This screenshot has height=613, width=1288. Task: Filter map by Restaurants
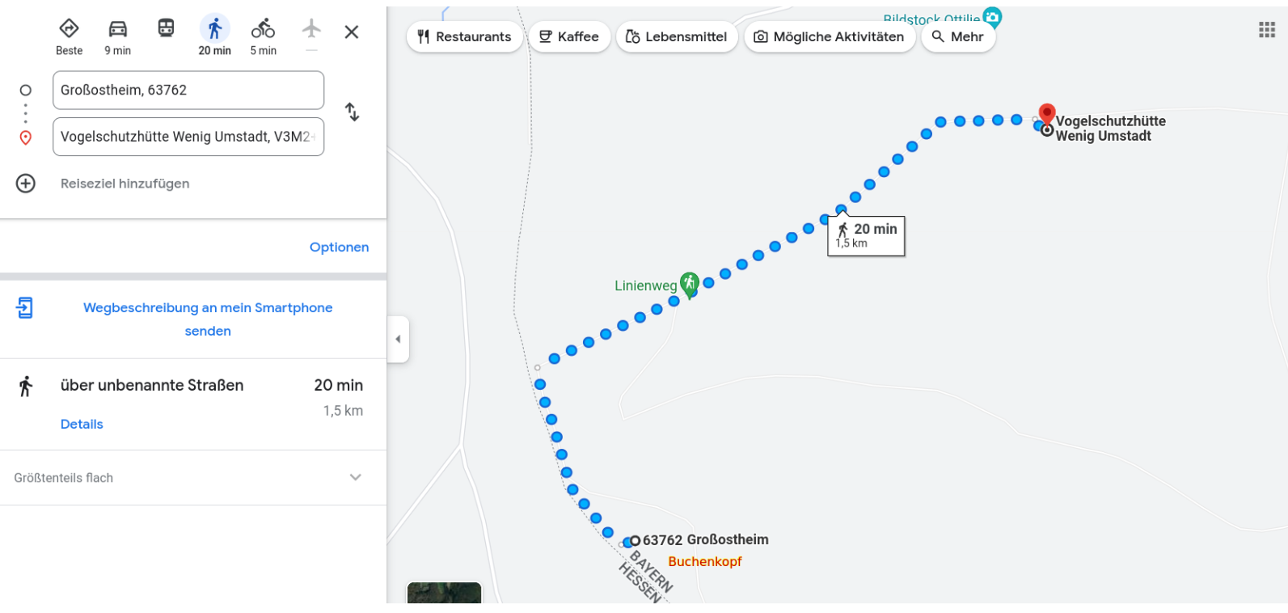pyautogui.click(x=465, y=37)
